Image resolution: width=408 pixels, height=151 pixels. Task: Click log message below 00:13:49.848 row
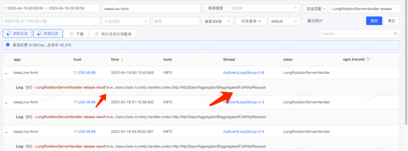pyautogui.click(x=141, y=87)
